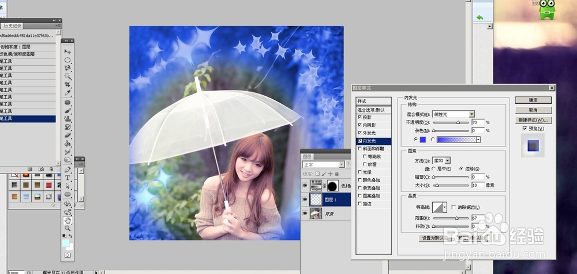Image resolution: width=577 pixels, height=274 pixels.
Task: Select the Brush tool
Action: (x=68, y=110)
